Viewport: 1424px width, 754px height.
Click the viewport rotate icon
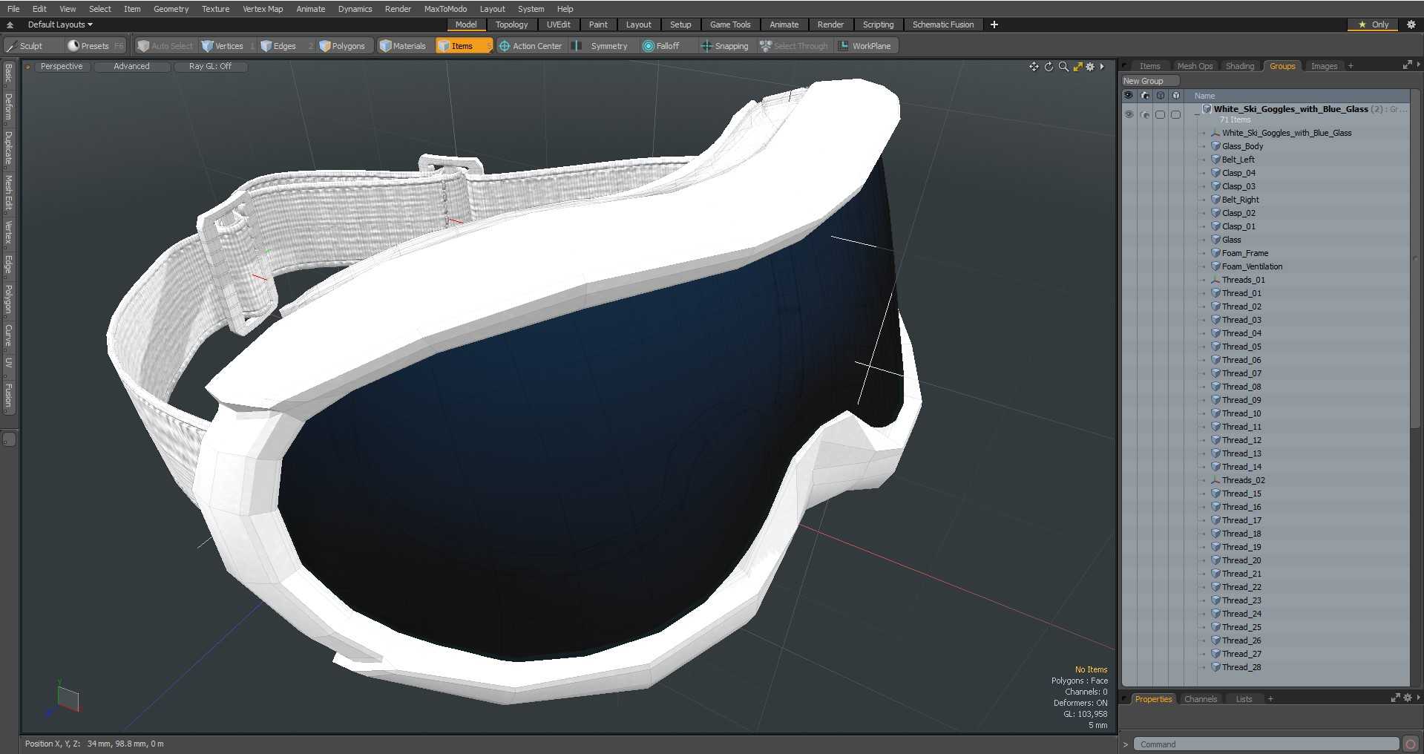pos(1049,67)
